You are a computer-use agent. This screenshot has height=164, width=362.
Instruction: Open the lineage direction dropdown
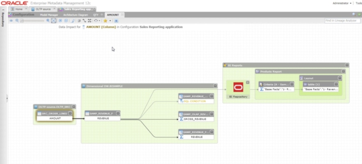tap(97, 21)
